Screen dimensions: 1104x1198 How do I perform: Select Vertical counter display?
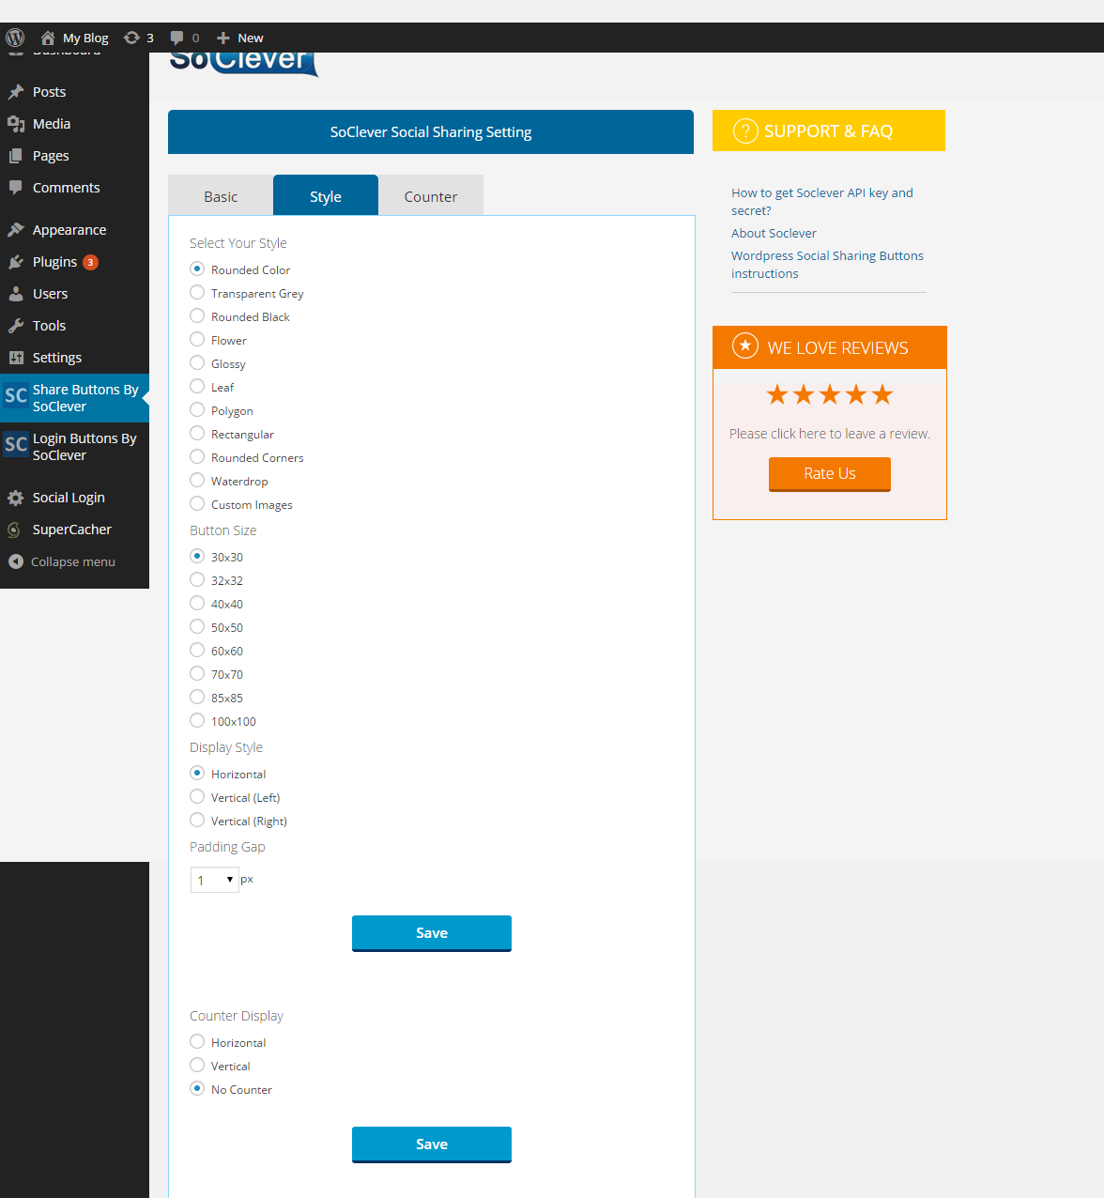(197, 1066)
